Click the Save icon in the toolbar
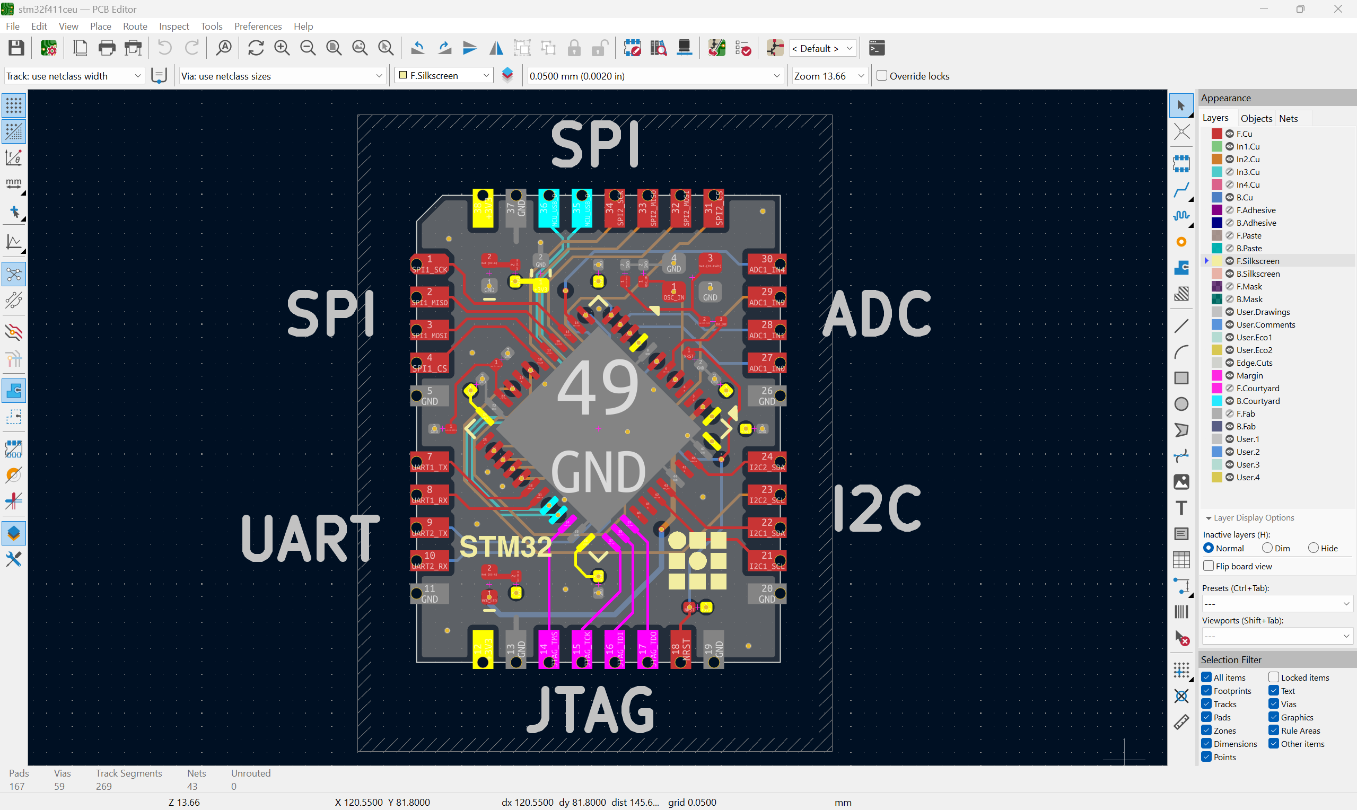1357x810 pixels. click(16, 48)
